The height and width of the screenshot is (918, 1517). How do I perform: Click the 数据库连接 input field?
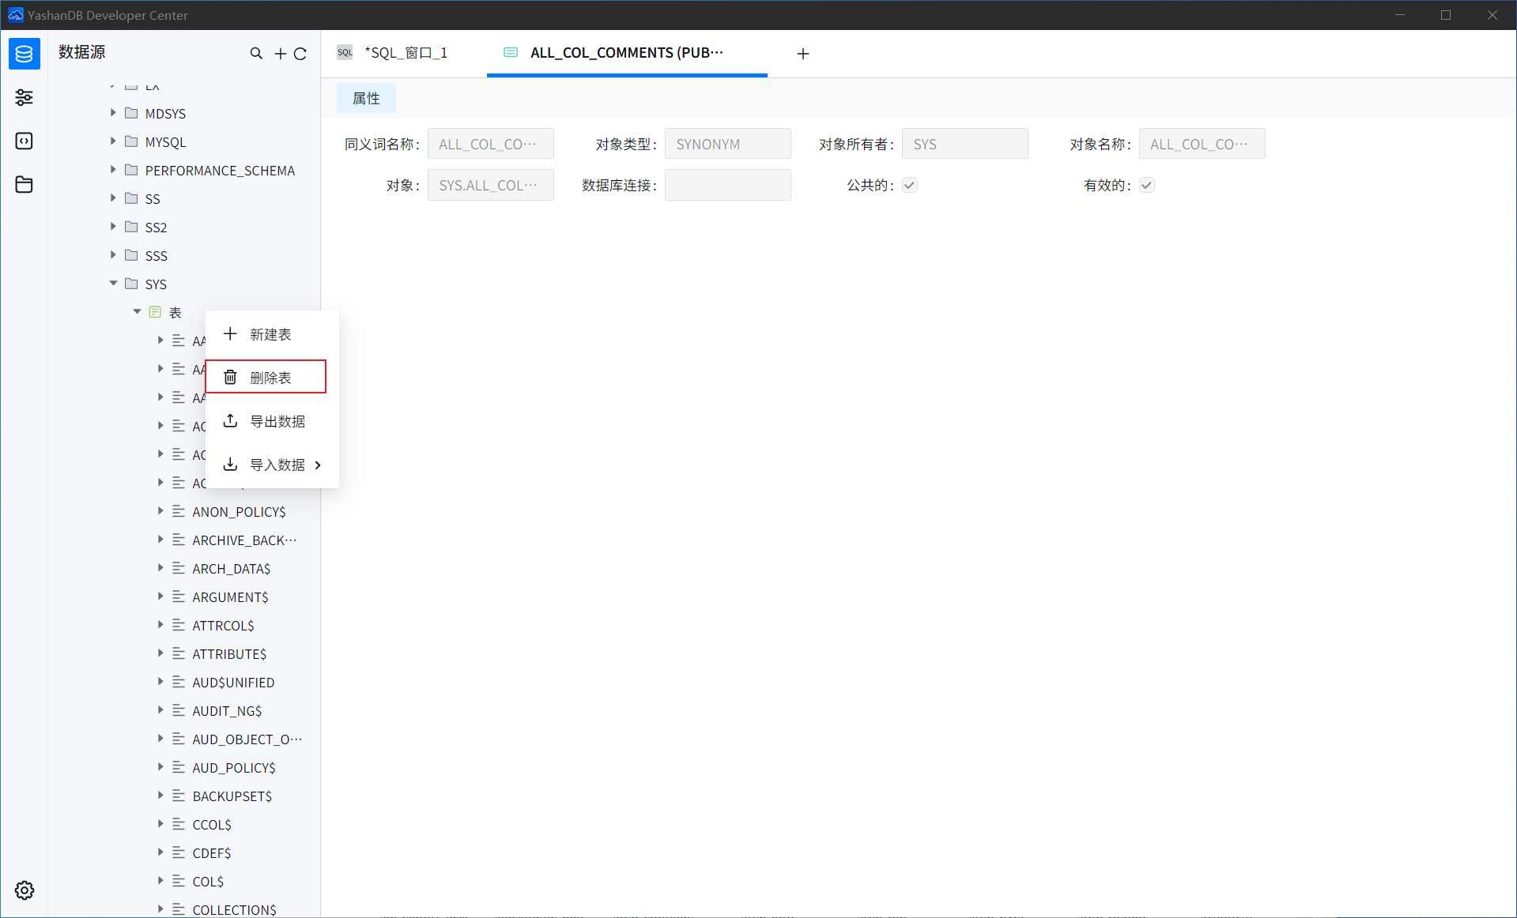tap(727, 185)
